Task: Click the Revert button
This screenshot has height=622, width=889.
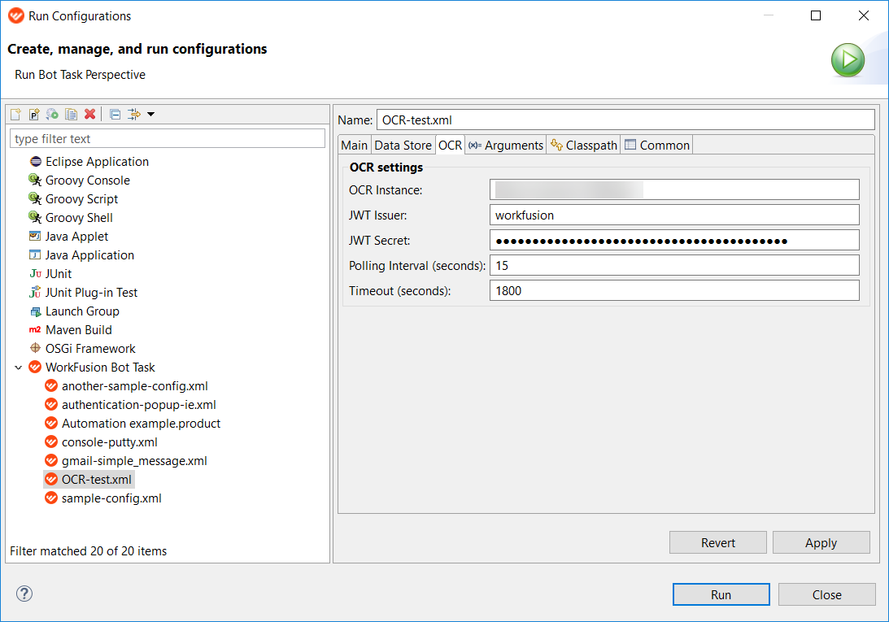Action: pyautogui.click(x=717, y=542)
